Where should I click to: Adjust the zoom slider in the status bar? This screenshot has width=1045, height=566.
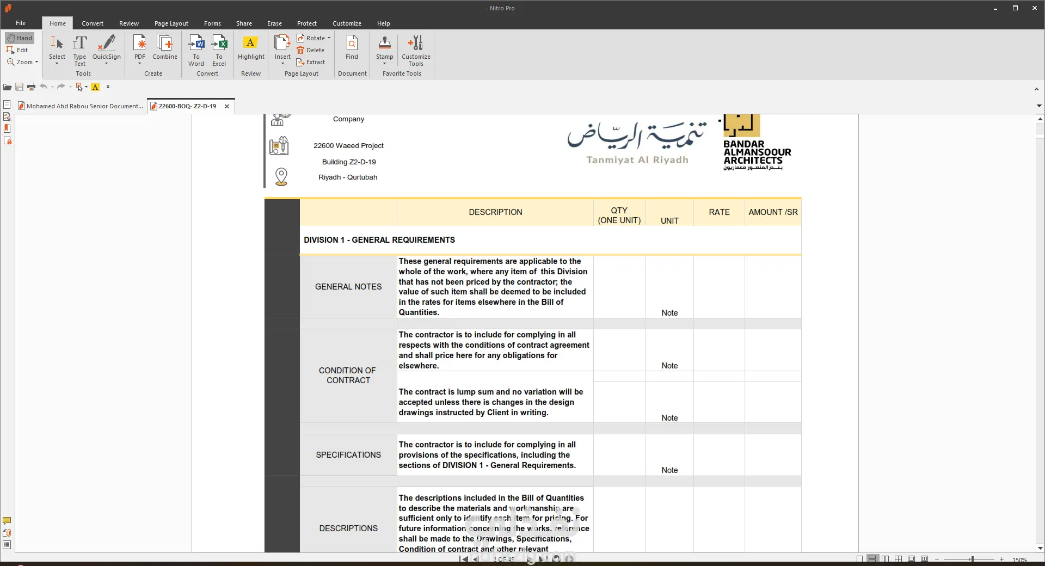pos(972,559)
